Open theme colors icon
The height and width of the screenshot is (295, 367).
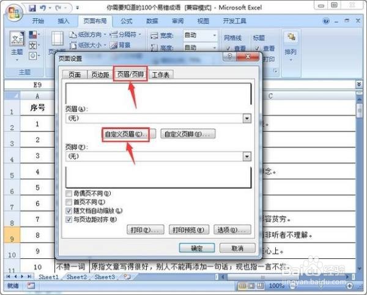coord(34,35)
